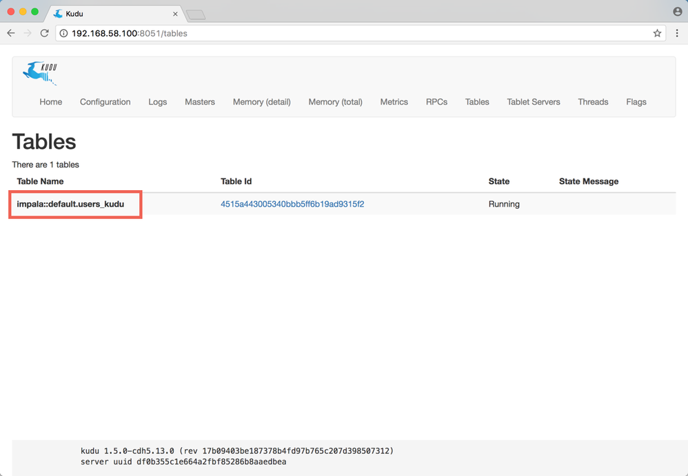
Task: Click the kudu 1.5.0-cdh5.13.0 version line
Action: [x=237, y=451]
